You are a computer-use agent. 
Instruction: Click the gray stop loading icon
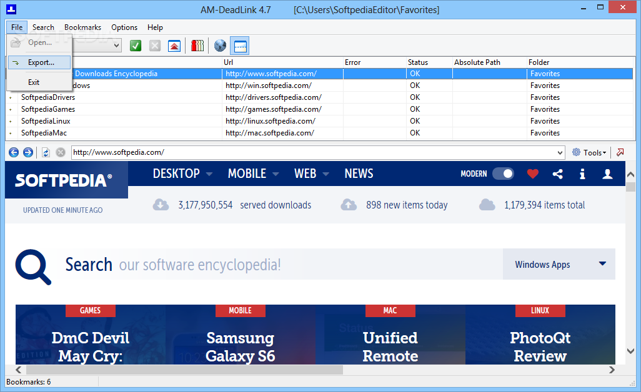coord(61,152)
